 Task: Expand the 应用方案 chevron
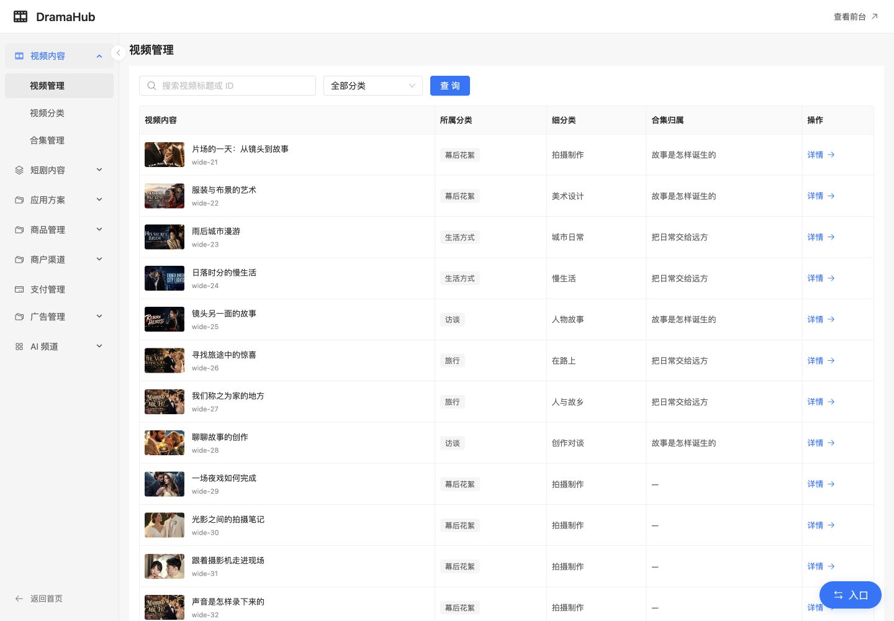99,199
